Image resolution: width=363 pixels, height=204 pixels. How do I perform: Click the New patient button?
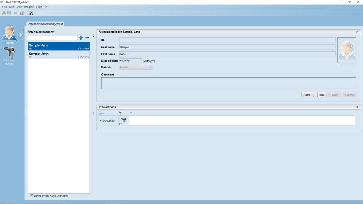(307, 95)
